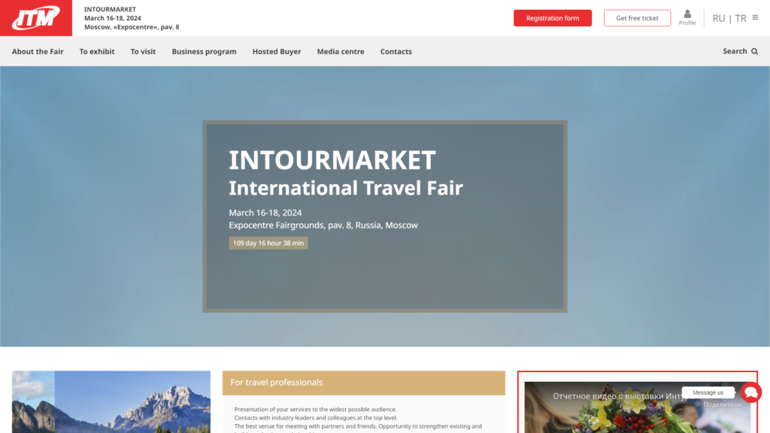Click the INTOURMARKET hero title
770x433 pixels.
(x=332, y=160)
